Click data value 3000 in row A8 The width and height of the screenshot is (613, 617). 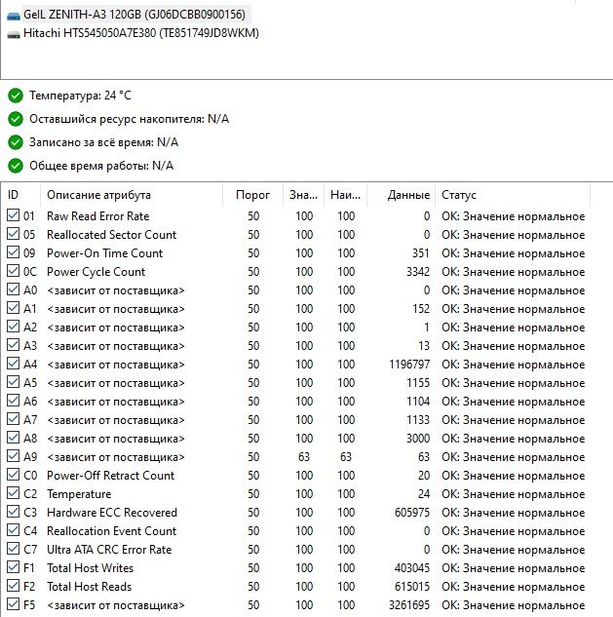coord(418,439)
